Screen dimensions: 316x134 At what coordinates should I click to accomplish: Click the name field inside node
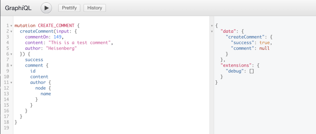[46, 94]
